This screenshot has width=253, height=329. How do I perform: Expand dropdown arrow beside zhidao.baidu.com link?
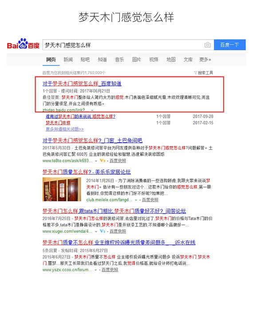click(x=92, y=110)
